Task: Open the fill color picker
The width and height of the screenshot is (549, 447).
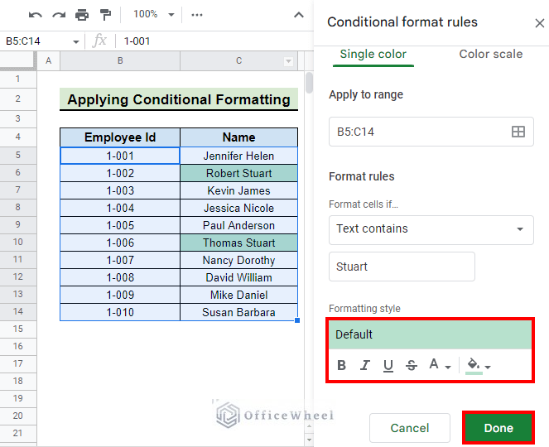Action: click(x=479, y=366)
